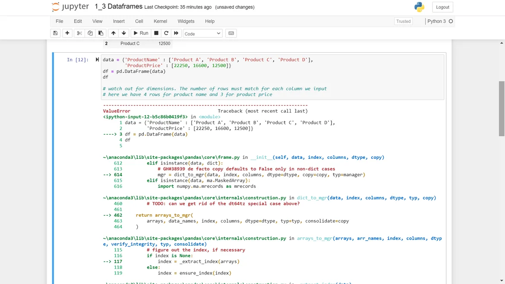Insert a cell below with plus icon
Screen dimensions: 505x284
click(67, 33)
